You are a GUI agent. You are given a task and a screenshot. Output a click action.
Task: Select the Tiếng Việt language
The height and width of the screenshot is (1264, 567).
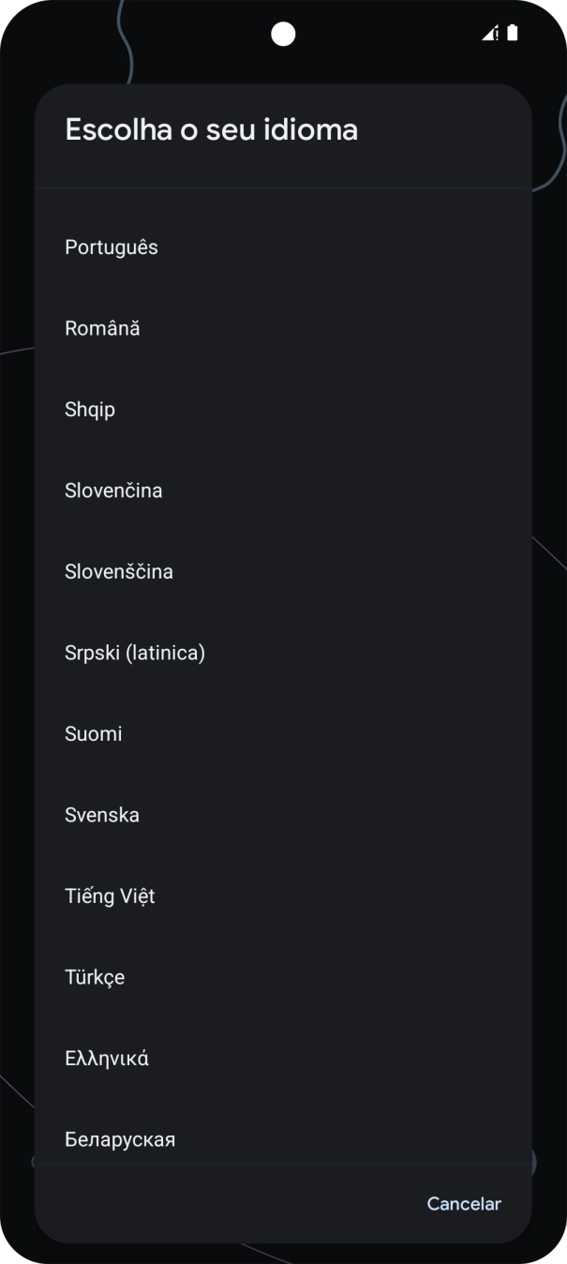click(x=283, y=896)
